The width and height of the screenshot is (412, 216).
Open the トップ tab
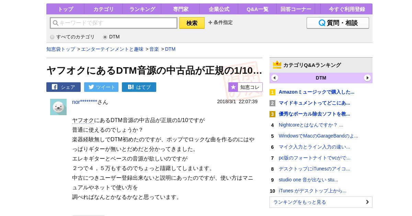[65, 9]
